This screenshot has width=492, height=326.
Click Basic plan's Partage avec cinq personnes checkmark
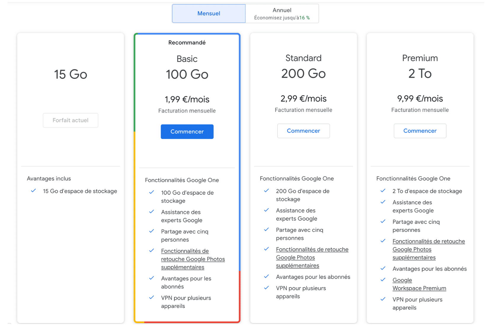tap(151, 231)
